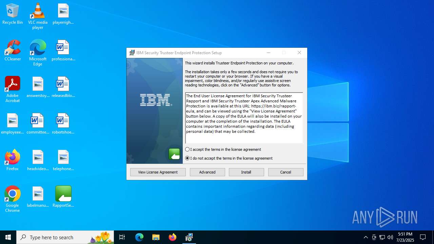Open Microsoft Edge desktop shortcut
The image size is (434, 244).
click(x=38, y=53)
